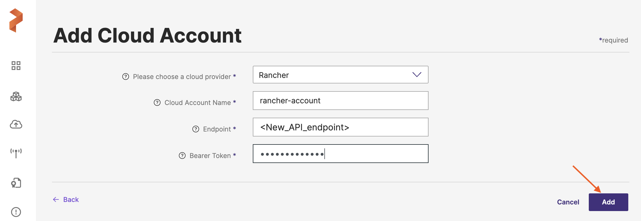Viewport: 641px width, 221px height.
Task: Click the cloud provider dropdown chevron arrow
Action: (417, 75)
